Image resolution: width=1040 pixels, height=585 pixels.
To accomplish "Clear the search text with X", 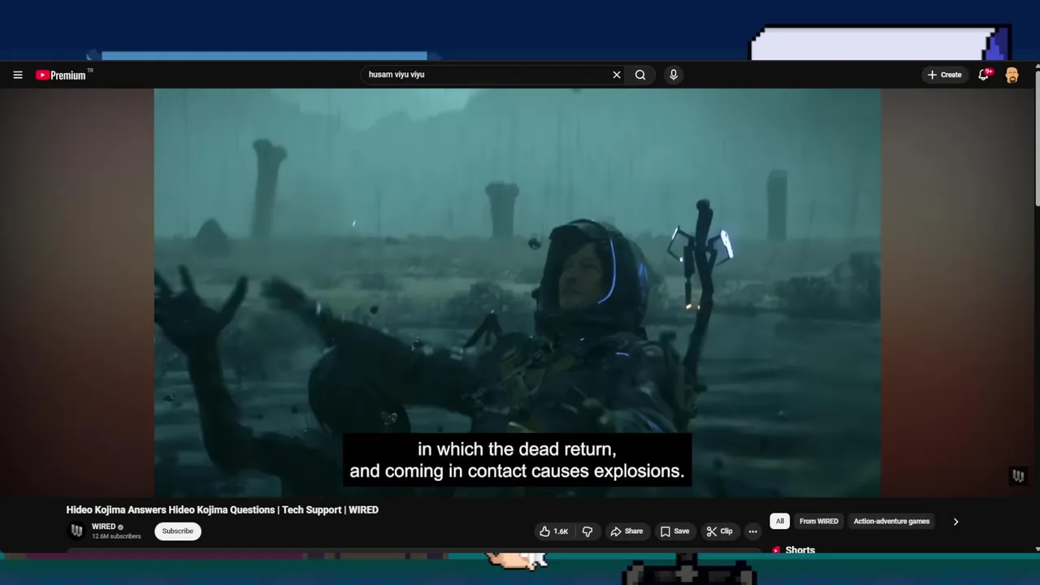I will click(617, 75).
